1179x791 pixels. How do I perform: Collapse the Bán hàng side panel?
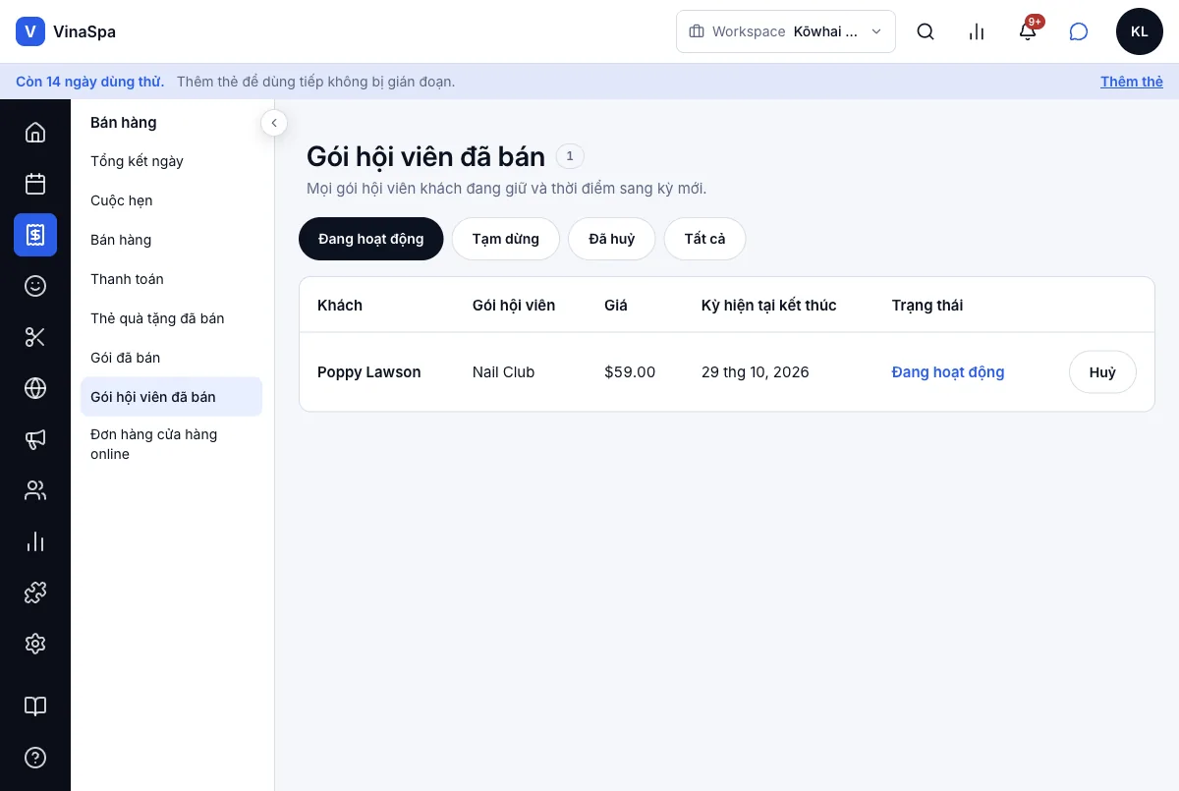(x=274, y=123)
